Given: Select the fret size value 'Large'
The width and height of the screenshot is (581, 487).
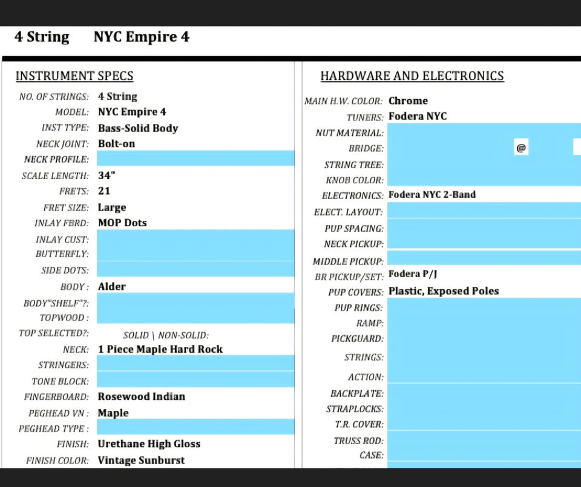Looking at the screenshot, I should click(112, 208).
